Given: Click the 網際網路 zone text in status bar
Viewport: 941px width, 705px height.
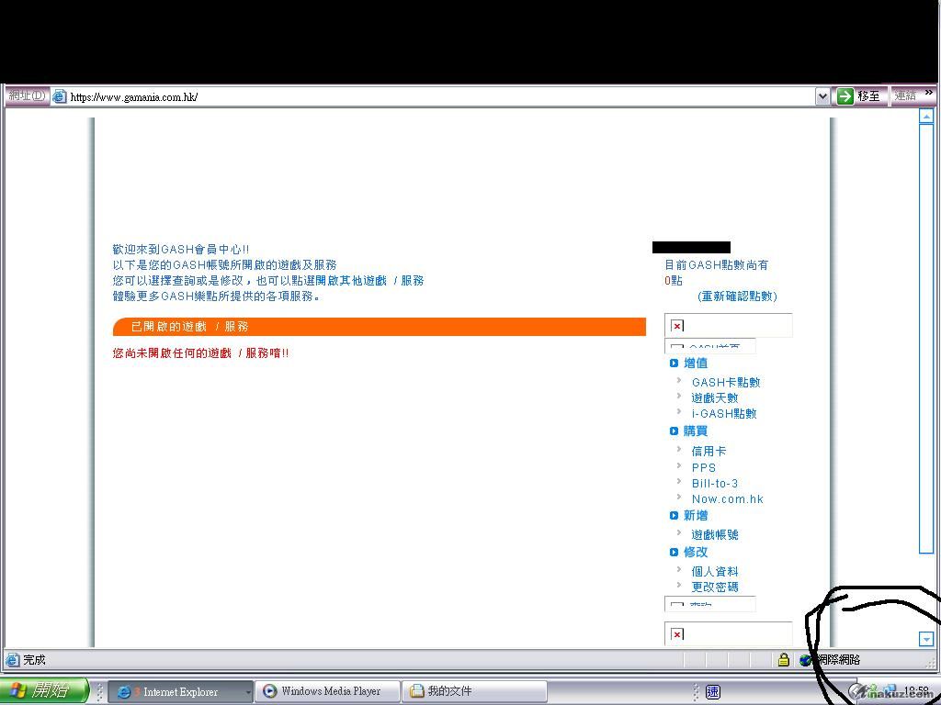Looking at the screenshot, I should pyautogui.click(x=838, y=660).
